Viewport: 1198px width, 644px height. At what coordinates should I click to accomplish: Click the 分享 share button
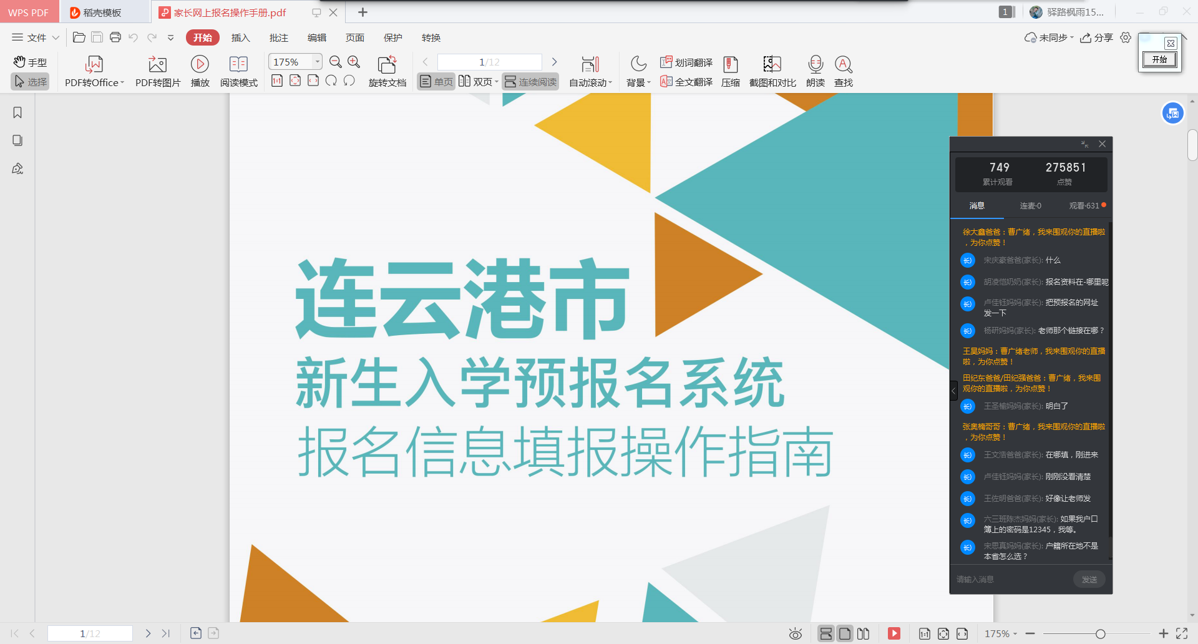(x=1098, y=37)
